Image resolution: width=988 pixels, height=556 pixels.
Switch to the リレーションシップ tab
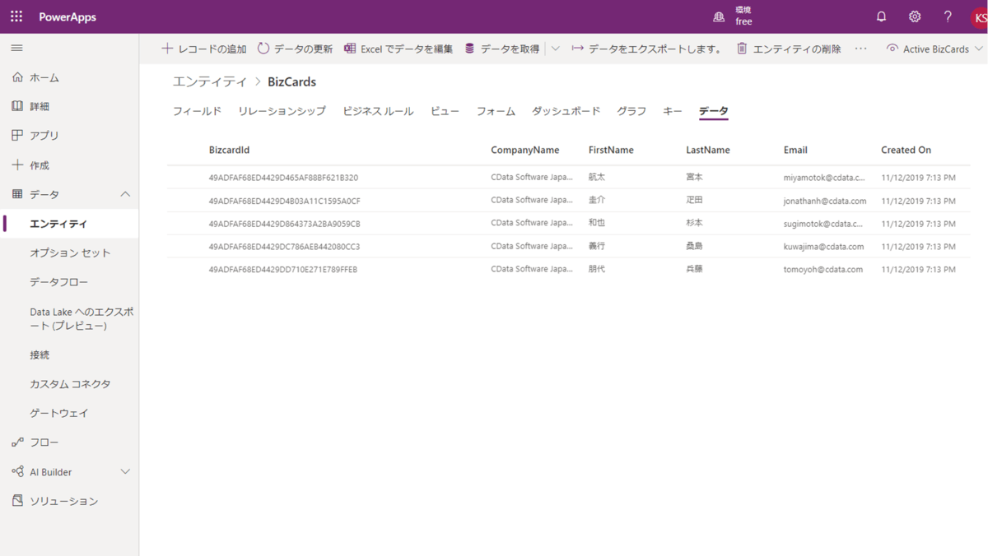pos(282,111)
